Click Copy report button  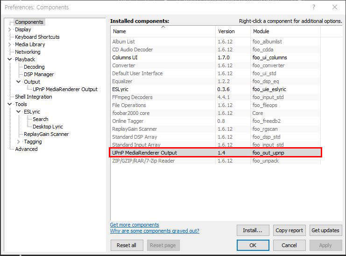tap(290, 230)
